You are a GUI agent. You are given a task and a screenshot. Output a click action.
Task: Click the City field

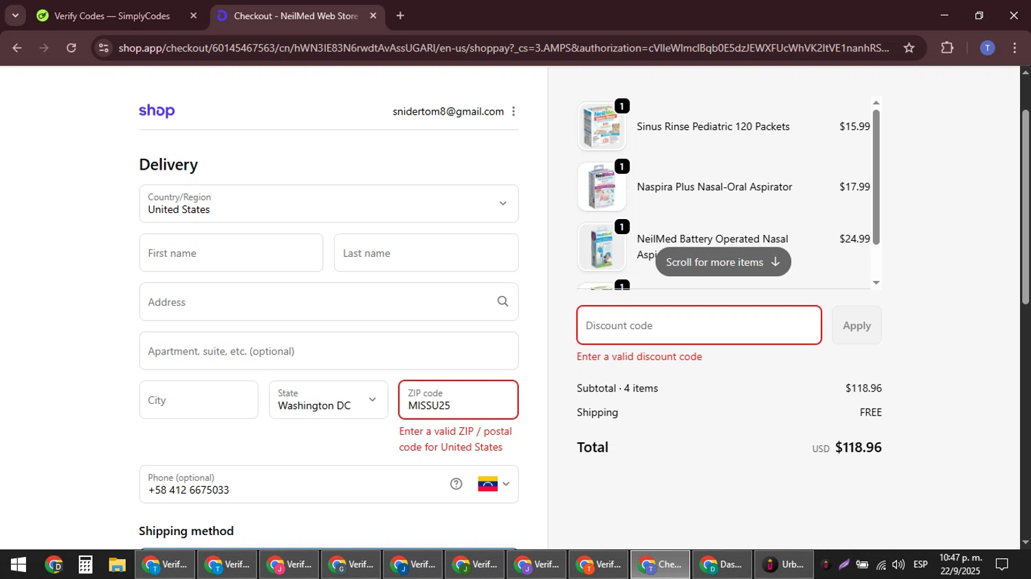199,400
